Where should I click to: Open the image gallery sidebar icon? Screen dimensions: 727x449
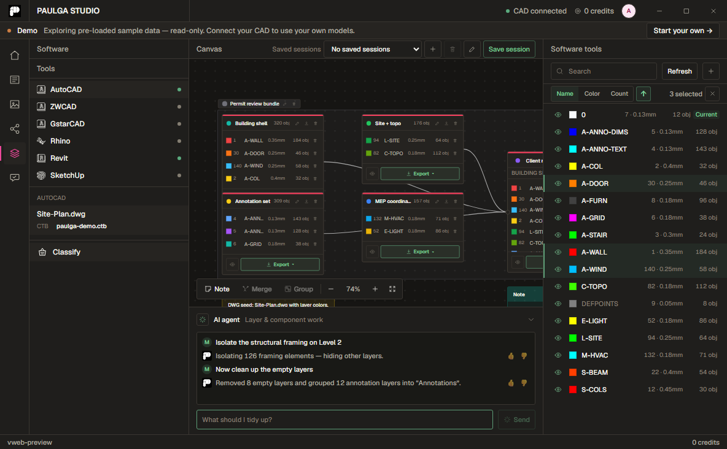pos(15,104)
